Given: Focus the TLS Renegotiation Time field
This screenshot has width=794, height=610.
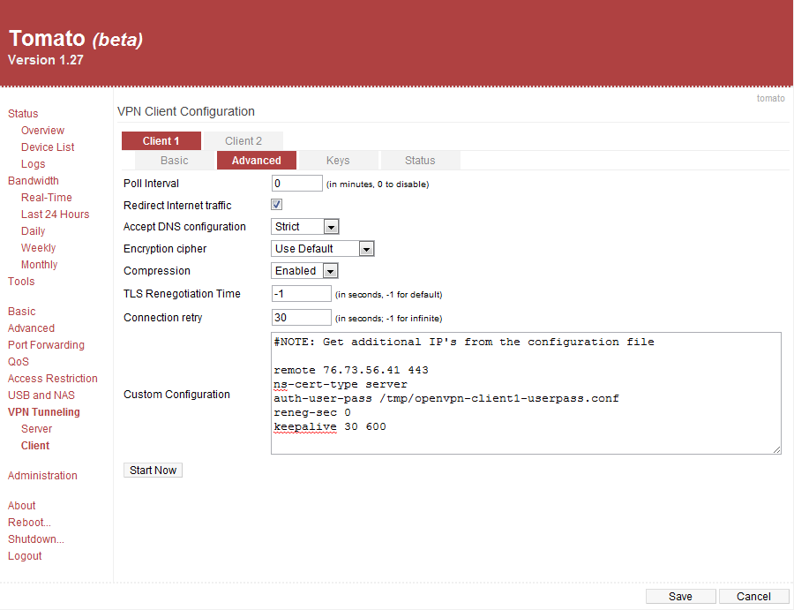Looking at the screenshot, I should pos(302,293).
